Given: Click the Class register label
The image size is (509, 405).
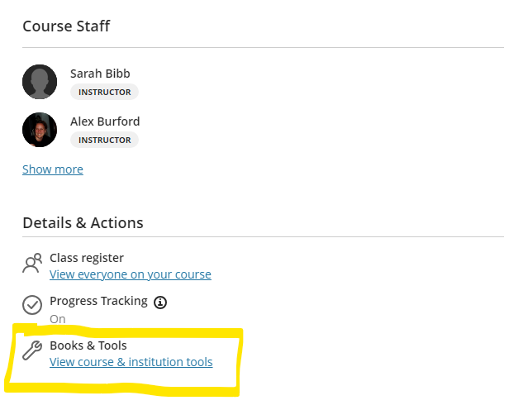Looking at the screenshot, I should 86,258.
